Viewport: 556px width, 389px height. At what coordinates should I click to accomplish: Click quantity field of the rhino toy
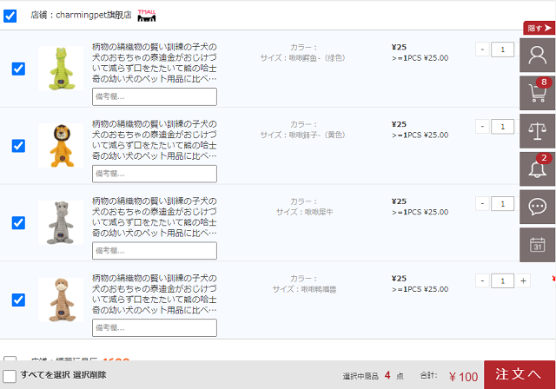[502, 204]
